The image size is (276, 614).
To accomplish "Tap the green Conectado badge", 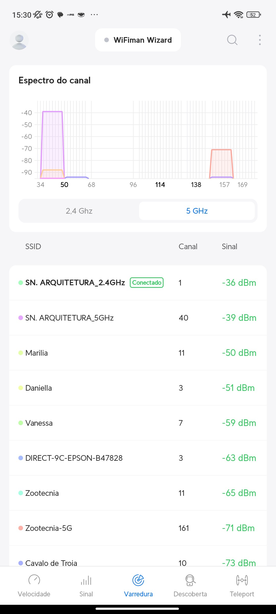I will 147,282.
